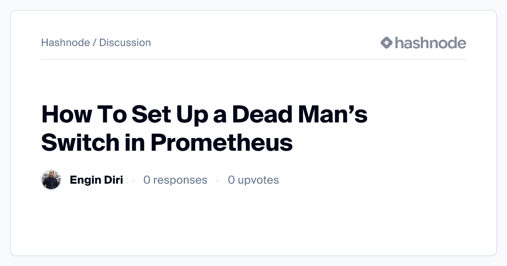Open the Hashnode breadcrumb link

[65, 43]
